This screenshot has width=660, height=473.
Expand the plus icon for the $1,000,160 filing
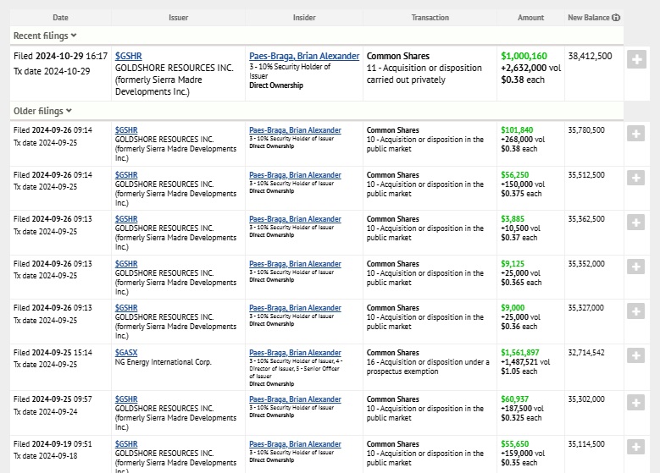pyautogui.click(x=636, y=59)
